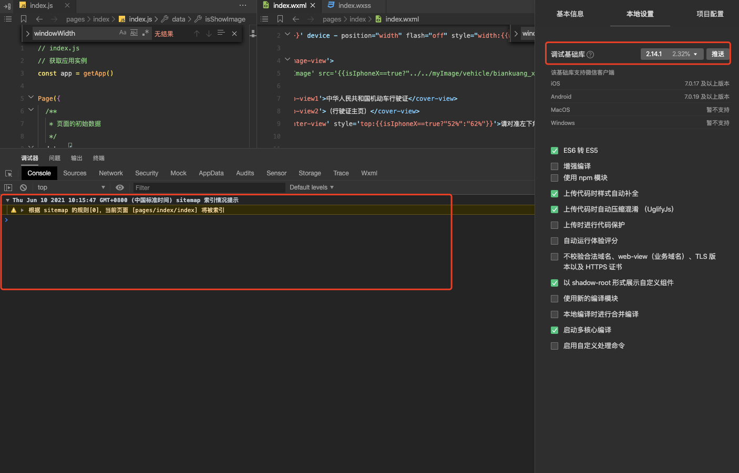Open the Security devtools tab
Image resolution: width=739 pixels, height=473 pixels.
point(147,173)
